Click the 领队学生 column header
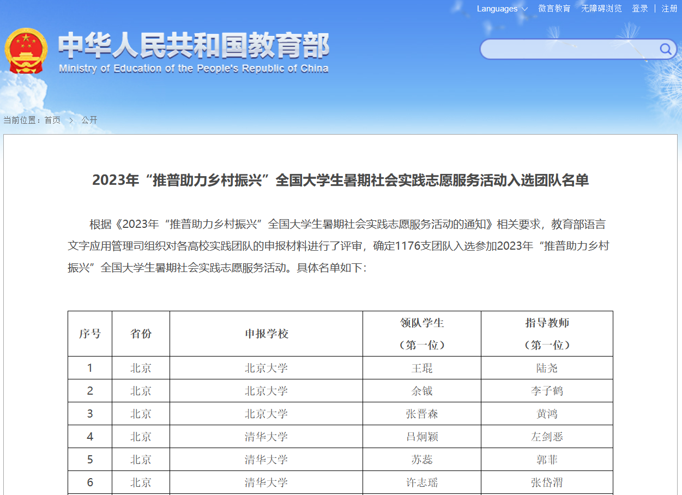 point(422,334)
